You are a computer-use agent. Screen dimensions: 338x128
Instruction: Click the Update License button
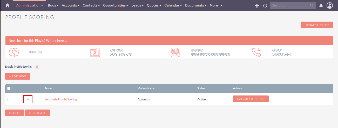(x=317, y=25)
